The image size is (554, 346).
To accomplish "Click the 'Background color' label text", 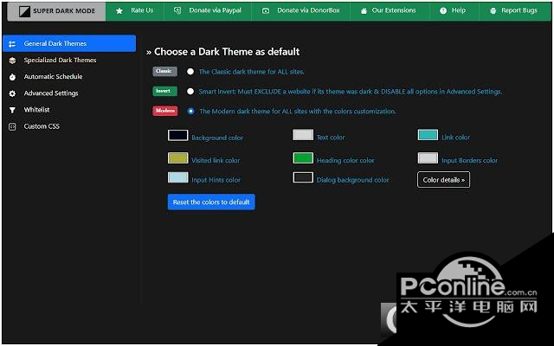I will click(217, 138).
